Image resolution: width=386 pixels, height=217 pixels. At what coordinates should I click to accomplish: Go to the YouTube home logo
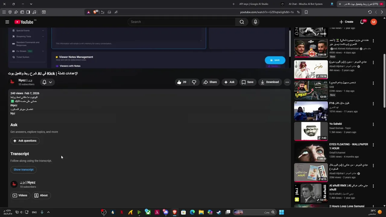tap(24, 22)
